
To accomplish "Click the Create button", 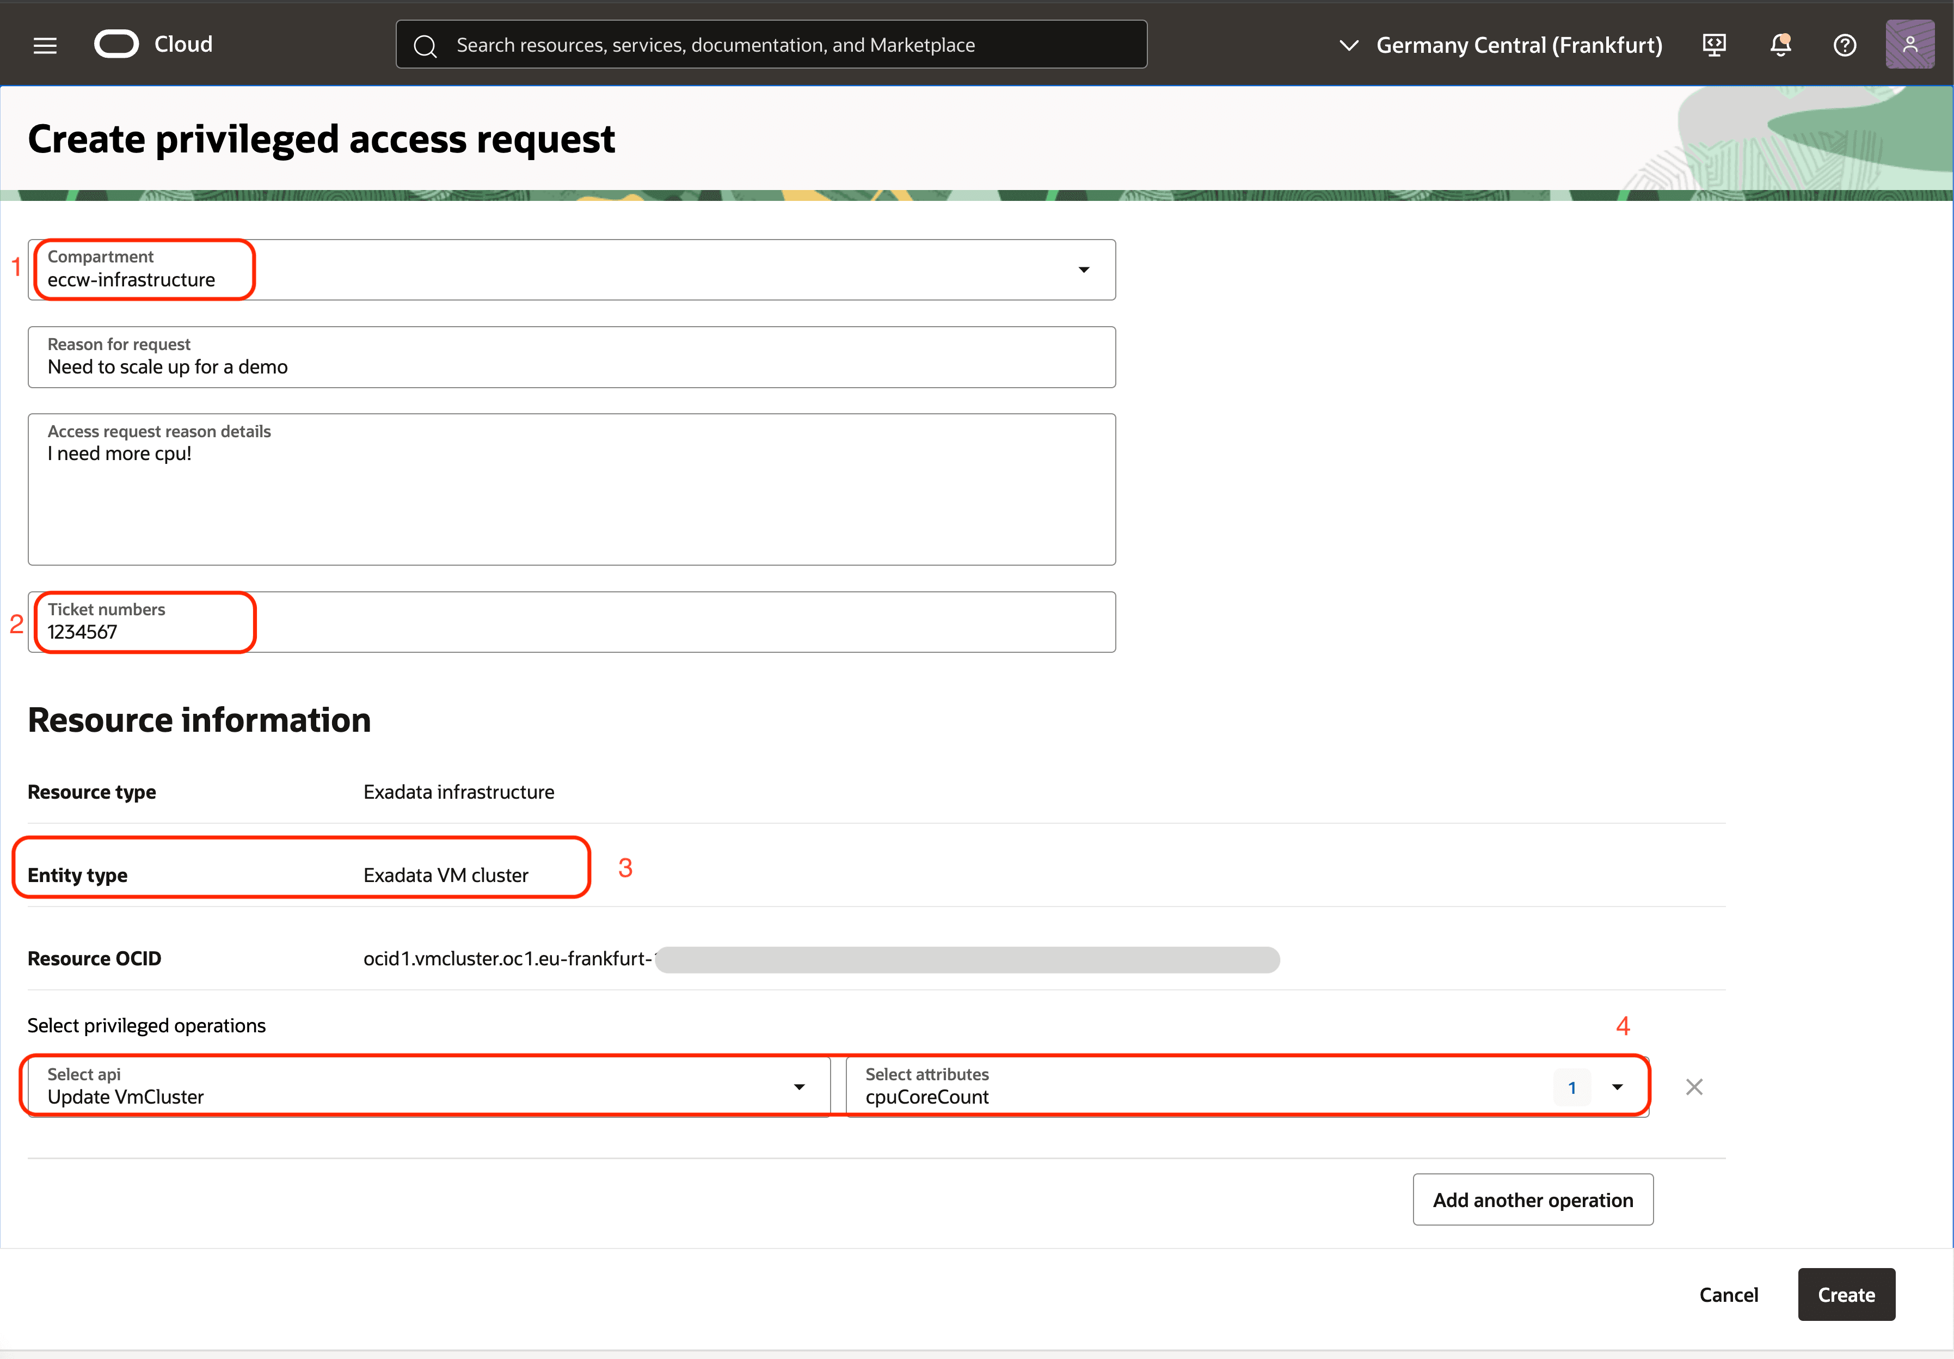I will (x=1845, y=1294).
